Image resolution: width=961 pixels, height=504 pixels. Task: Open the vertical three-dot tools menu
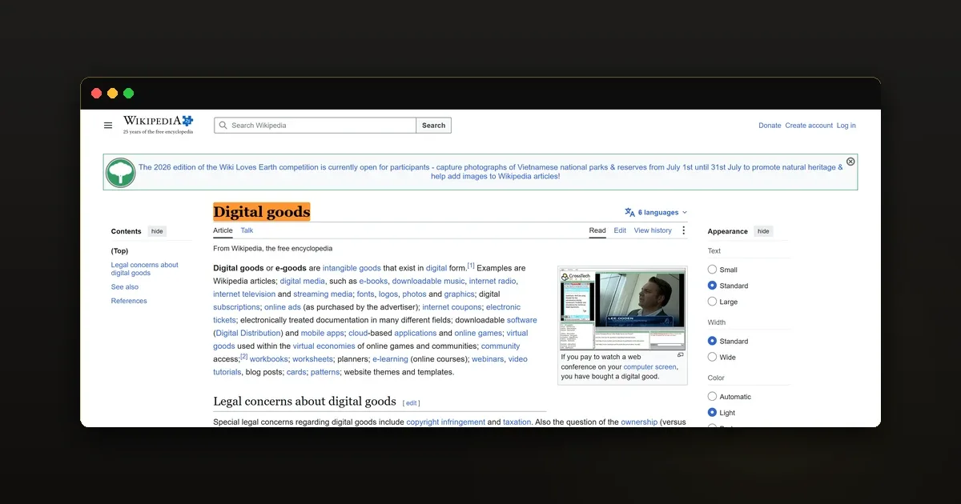point(683,230)
